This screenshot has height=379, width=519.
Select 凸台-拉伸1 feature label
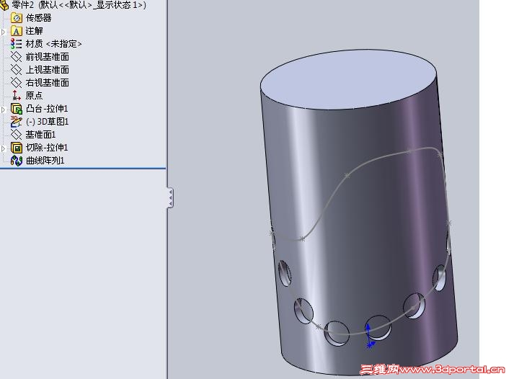tap(47, 109)
